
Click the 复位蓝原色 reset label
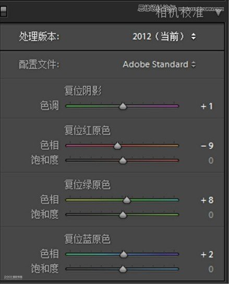click(87, 239)
